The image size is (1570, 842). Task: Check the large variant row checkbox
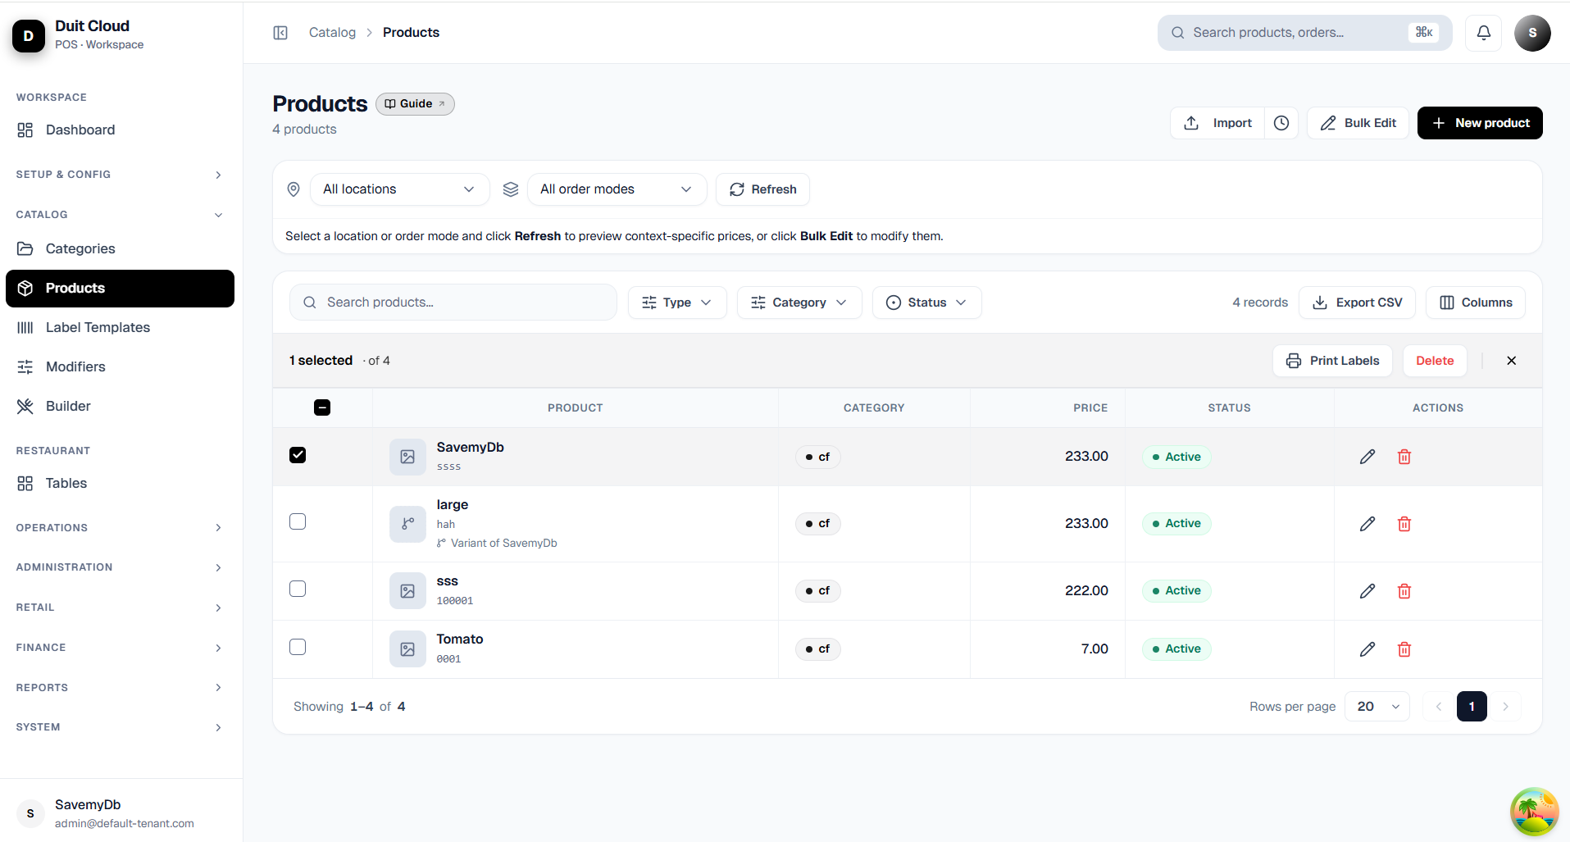point(298,521)
